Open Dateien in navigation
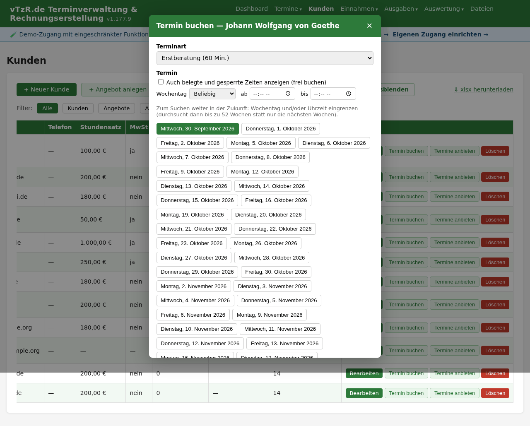This screenshot has height=426, width=530. click(x=482, y=9)
